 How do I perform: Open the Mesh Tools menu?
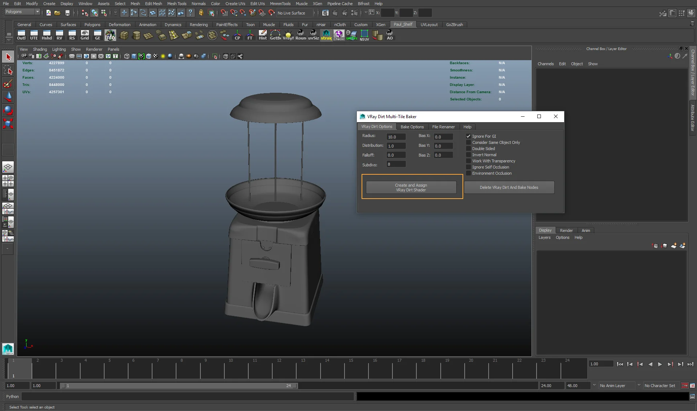[176, 4]
